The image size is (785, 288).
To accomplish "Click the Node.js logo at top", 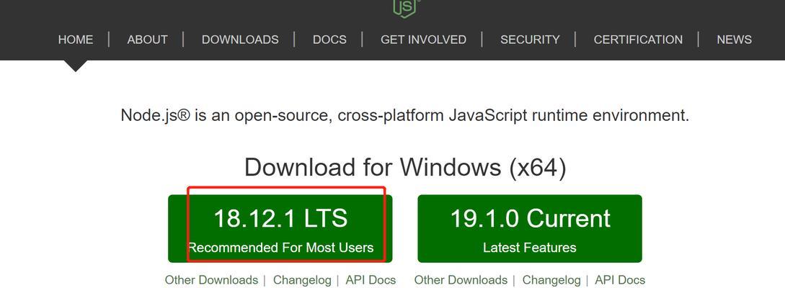I will click(406, 8).
